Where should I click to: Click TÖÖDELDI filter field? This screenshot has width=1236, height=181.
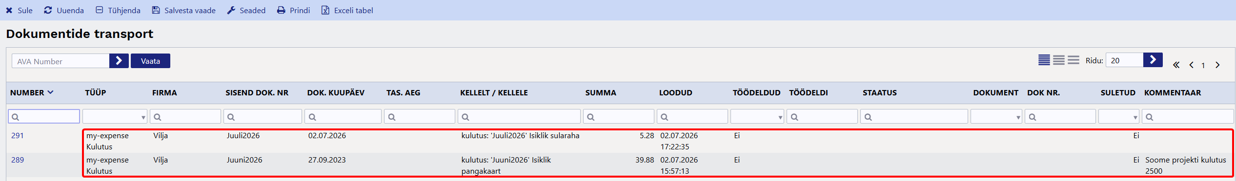tap(822, 116)
